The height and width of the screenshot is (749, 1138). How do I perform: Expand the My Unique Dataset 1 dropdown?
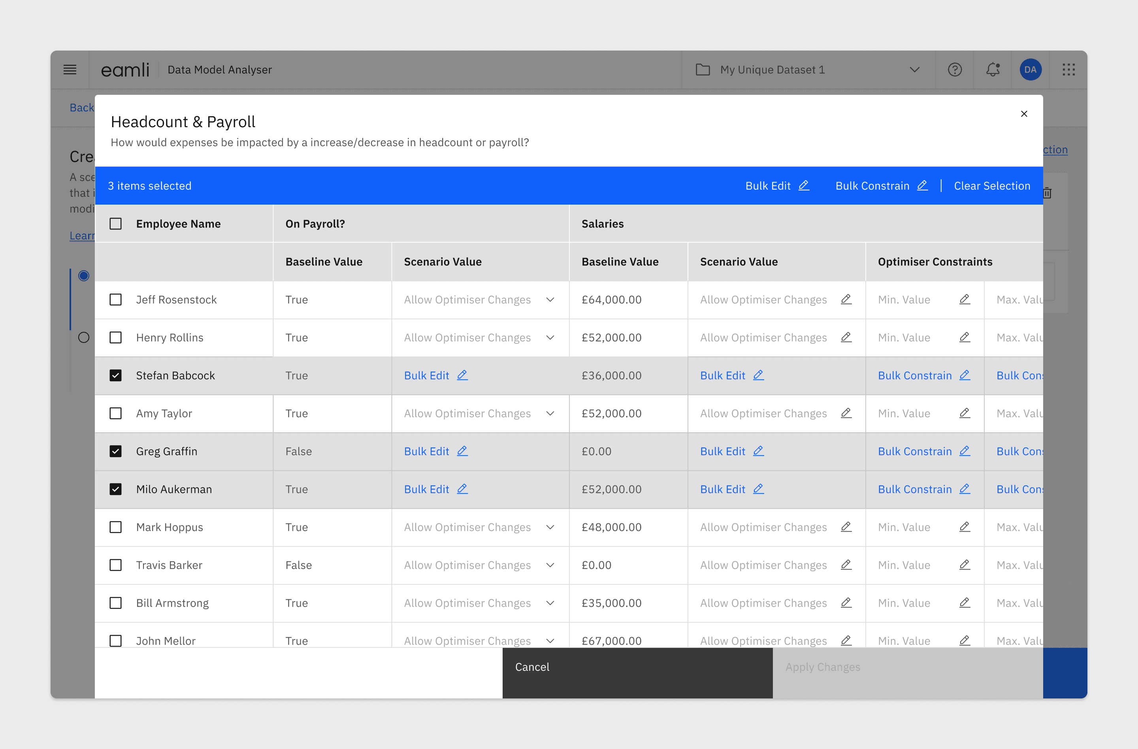tap(914, 70)
